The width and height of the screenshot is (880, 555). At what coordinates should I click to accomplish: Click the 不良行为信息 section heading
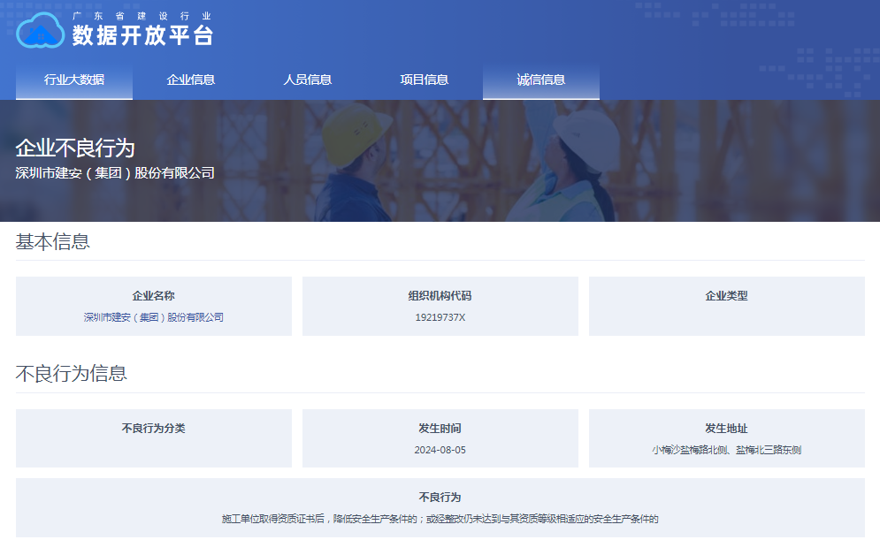(x=72, y=373)
